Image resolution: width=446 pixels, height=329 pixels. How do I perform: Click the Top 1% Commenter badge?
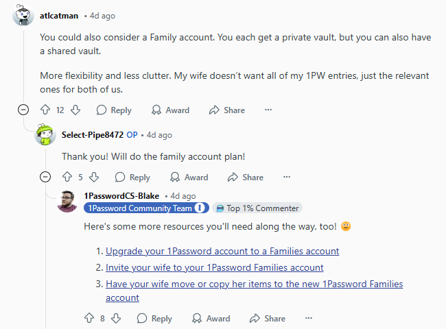click(257, 208)
